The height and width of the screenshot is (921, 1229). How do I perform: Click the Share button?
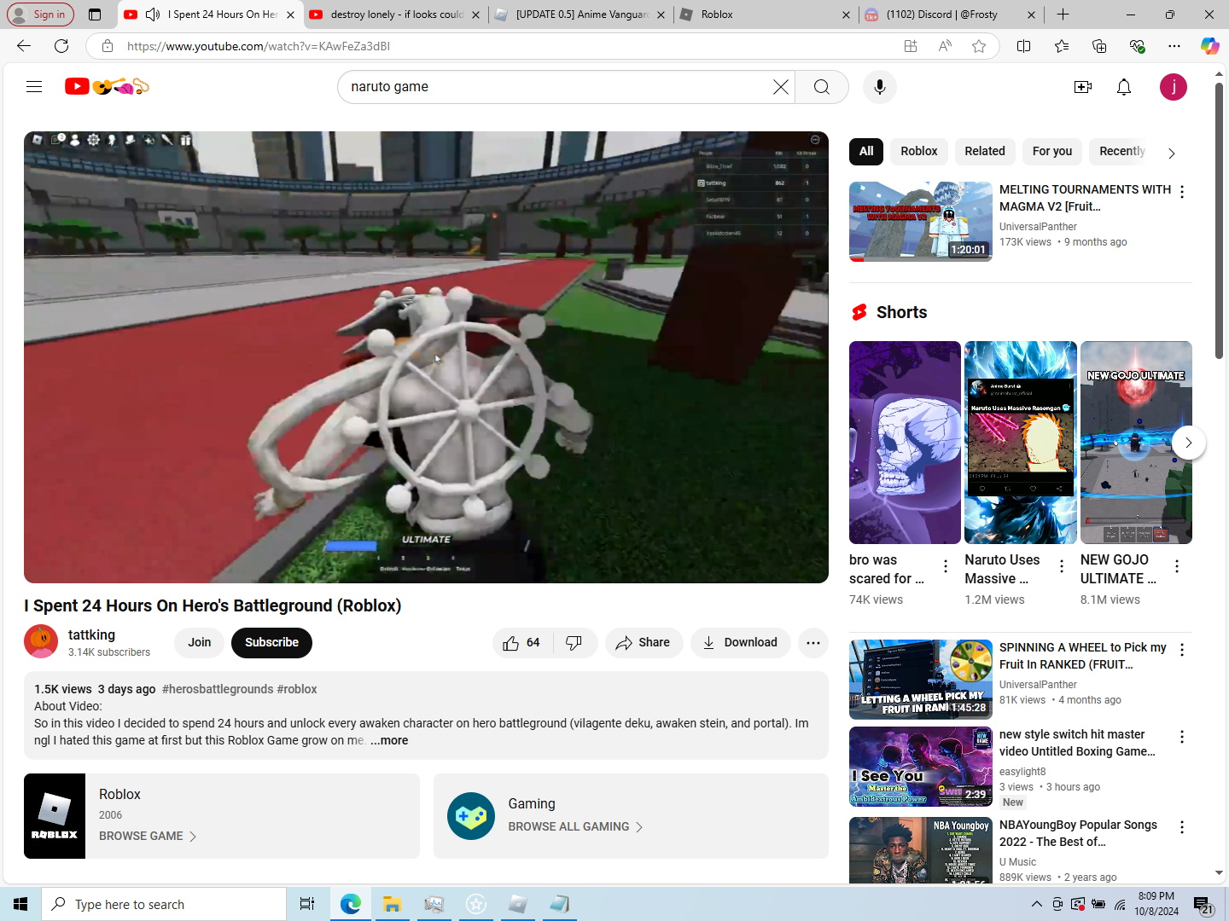click(x=644, y=643)
